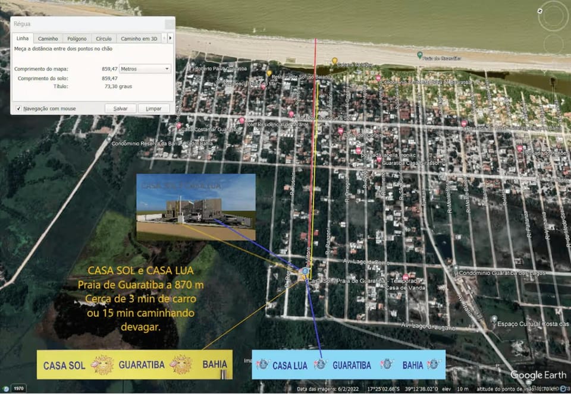Click the Espaço Cultural Costa pin
The width and height of the screenshot is (571, 394).
(x=494, y=319)
